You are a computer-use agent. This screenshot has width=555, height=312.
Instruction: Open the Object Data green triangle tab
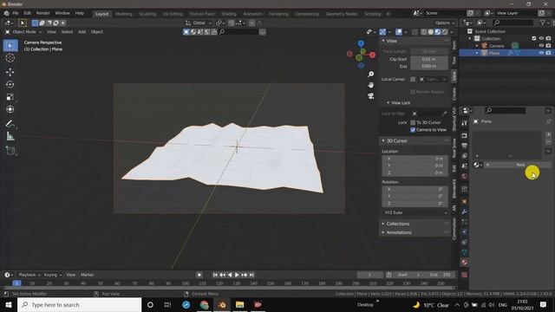click(x=465, y=252)
